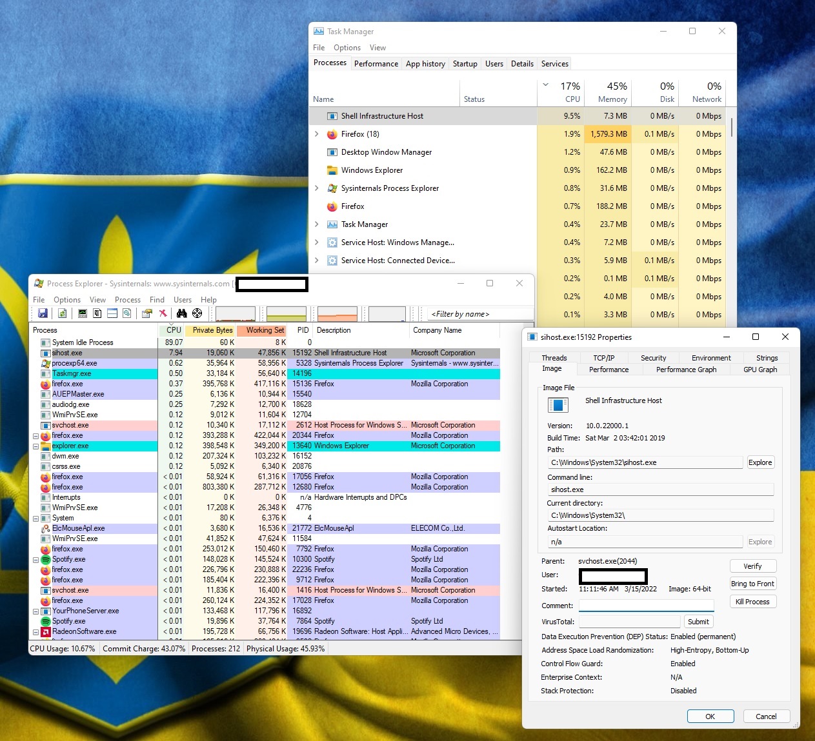Click the Kill Process red X icon
The width and height of the screenshot is (815, 741).
click(x=163, y=313)
